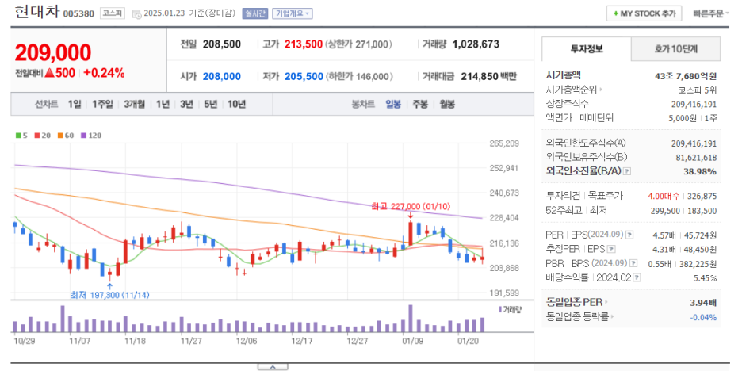Click the purple 거래량 legend marker
742x371 pixels.
(x=500, y=309)
